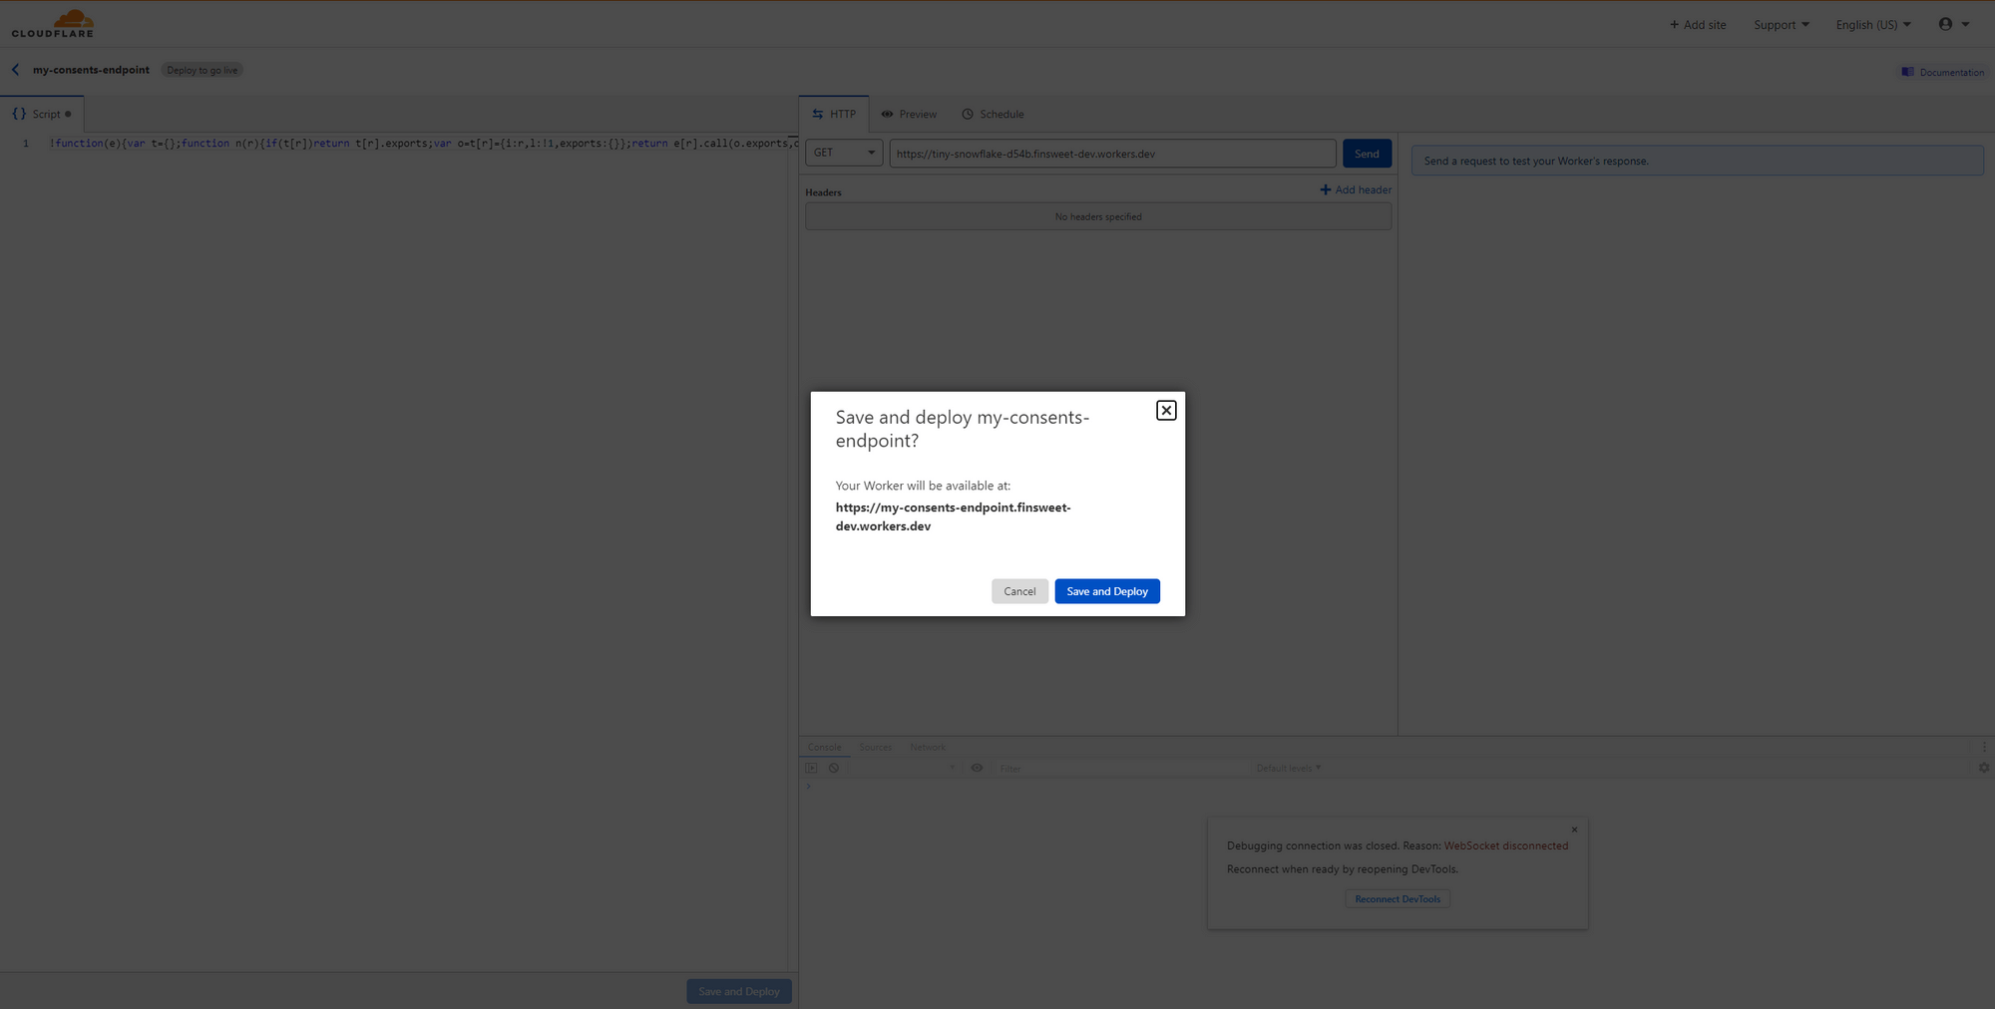
Task: Clear the DevTools console messages
Action: [x=834, y=768]
